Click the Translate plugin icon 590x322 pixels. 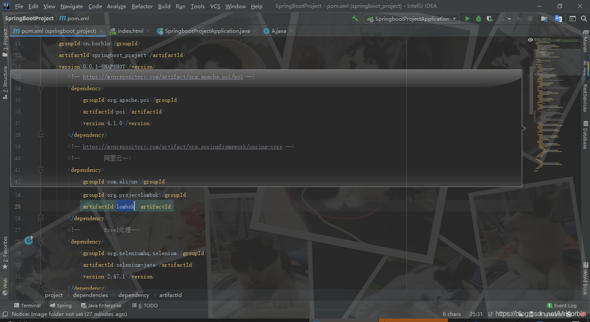tap(558, 19)
